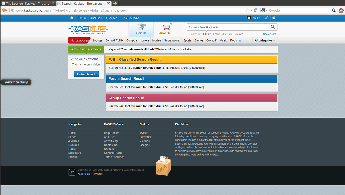Set search scope to Groupee
Viewport: 345px width, 195px height.
(238, 34)
